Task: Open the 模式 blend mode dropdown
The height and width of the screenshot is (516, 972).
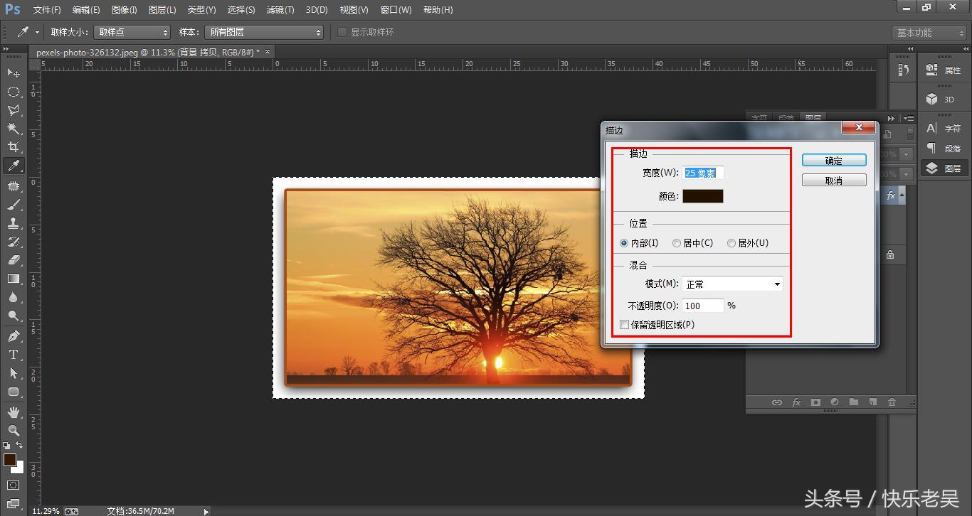Action: tap(732, 284)
